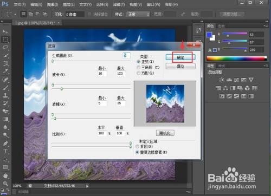Click 复位 reset button in Wave dialog

[180, 66]
